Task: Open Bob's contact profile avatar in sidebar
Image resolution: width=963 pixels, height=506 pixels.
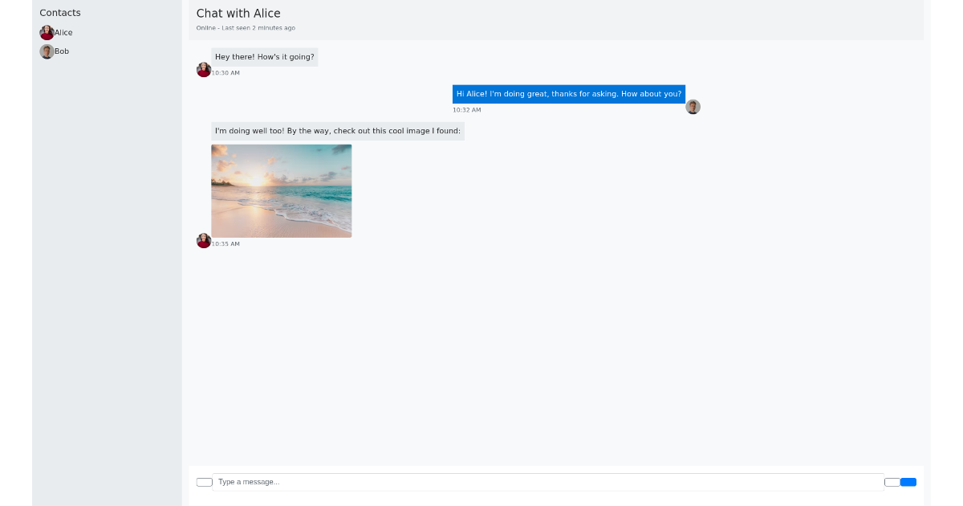Action: point(47,51)
